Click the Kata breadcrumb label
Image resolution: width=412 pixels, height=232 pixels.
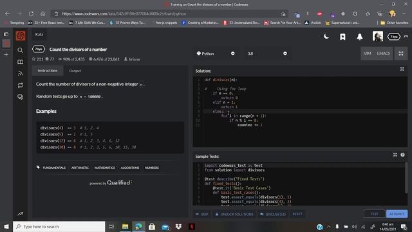pyautogui.click(x=39, y=34)
